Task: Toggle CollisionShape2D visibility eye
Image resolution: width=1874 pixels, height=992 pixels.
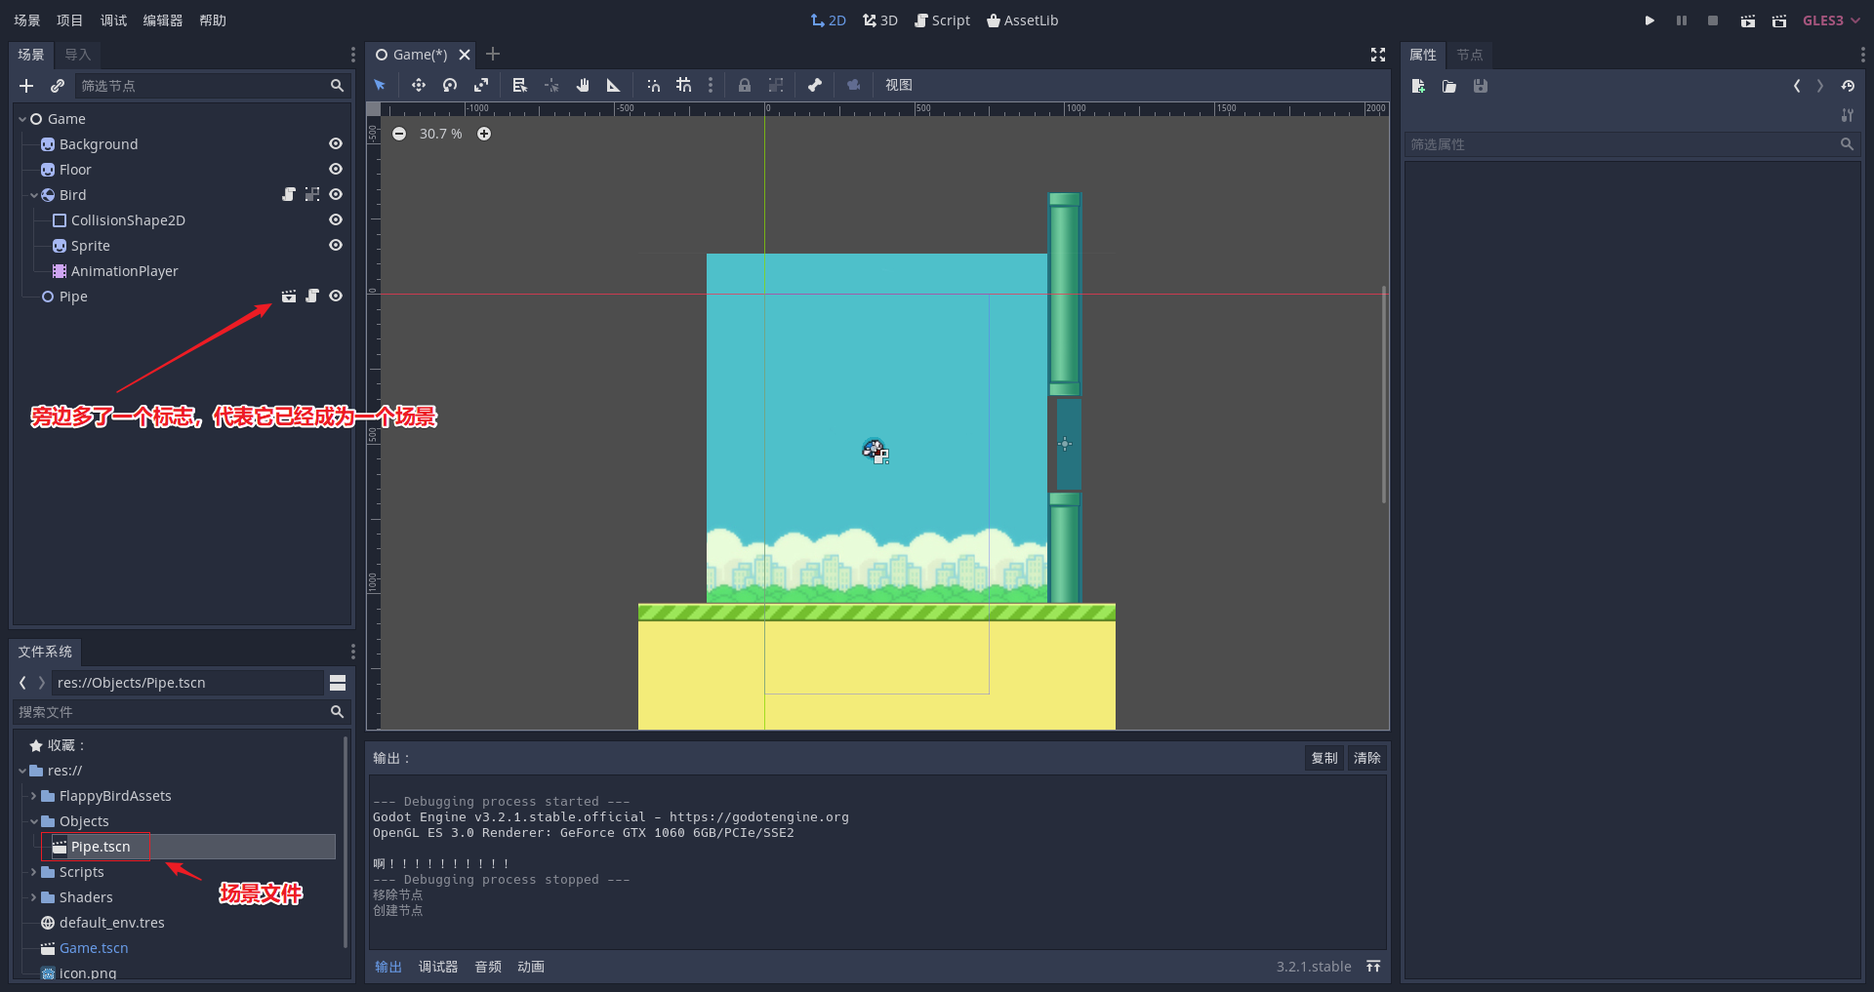Action: (x=336, y=219)
